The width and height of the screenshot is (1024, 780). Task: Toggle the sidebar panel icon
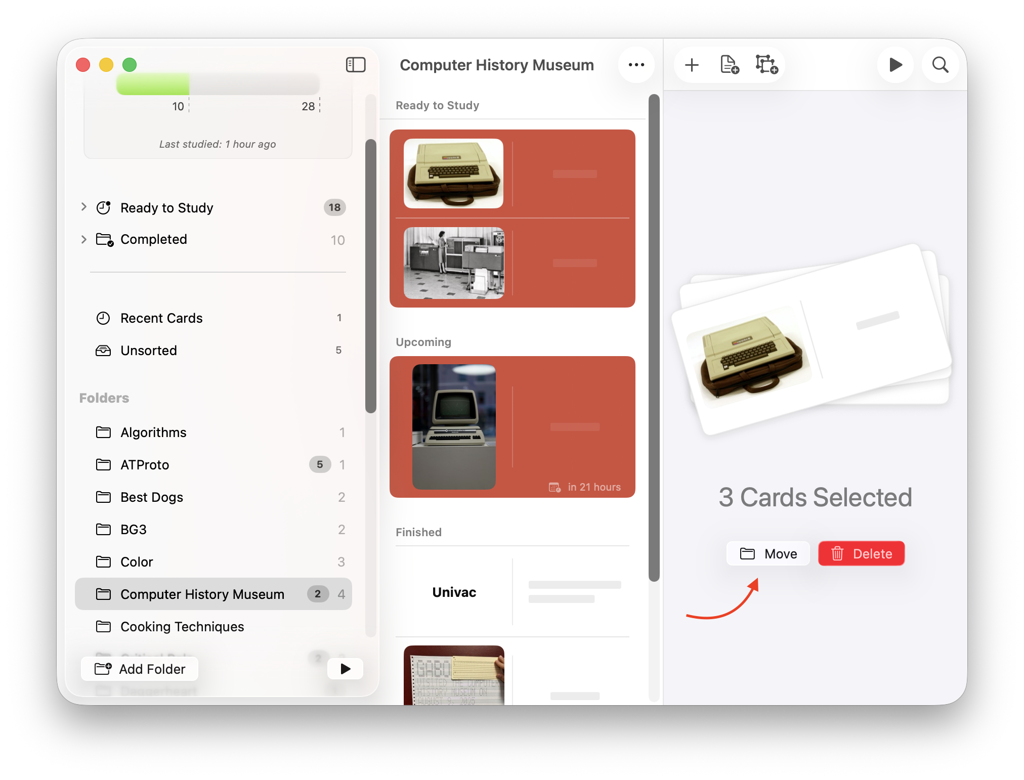point(356,65)
